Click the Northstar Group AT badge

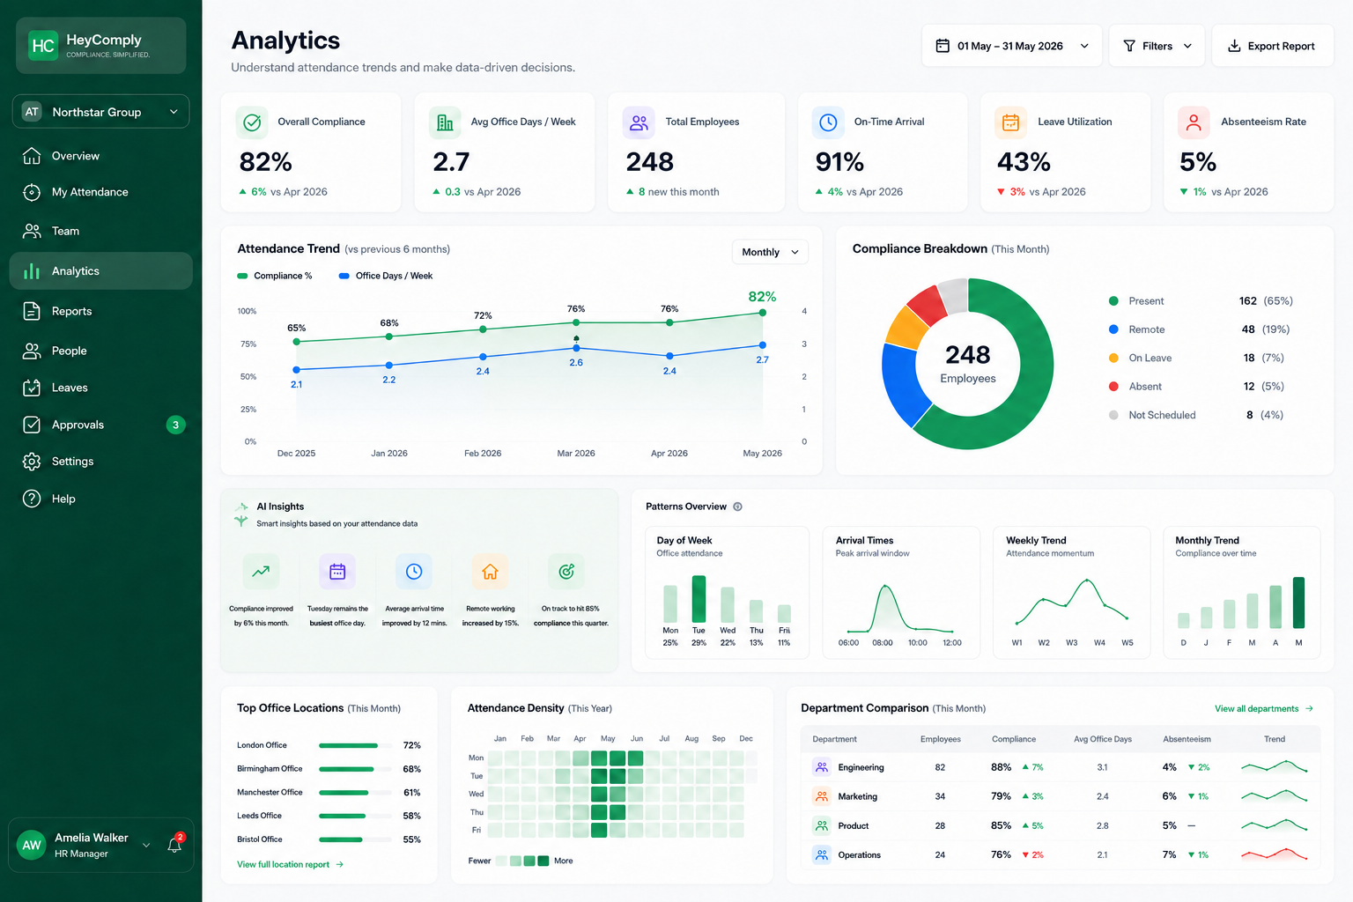tap(32, 112)
